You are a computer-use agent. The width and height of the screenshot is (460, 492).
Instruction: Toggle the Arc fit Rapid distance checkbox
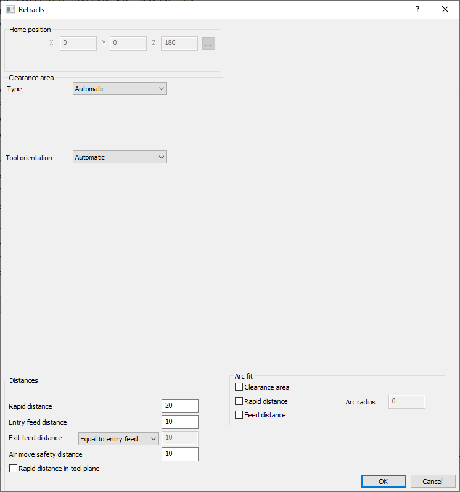point(239,401)
